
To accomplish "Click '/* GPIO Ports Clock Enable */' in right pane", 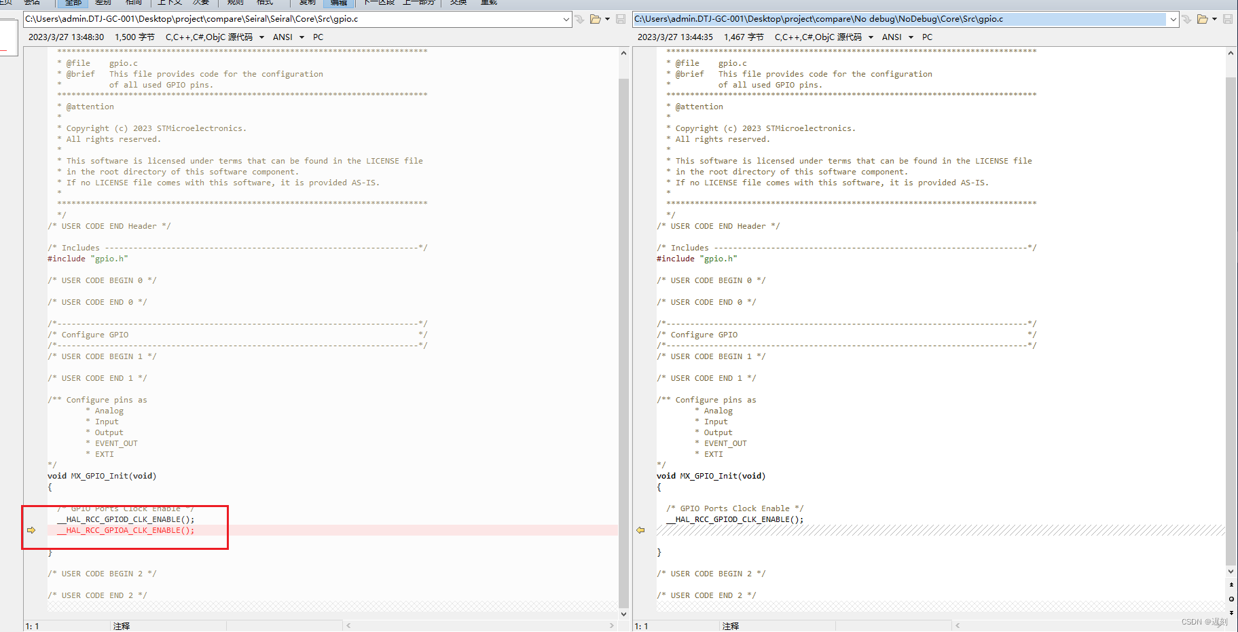I will [x=735, y=508].
